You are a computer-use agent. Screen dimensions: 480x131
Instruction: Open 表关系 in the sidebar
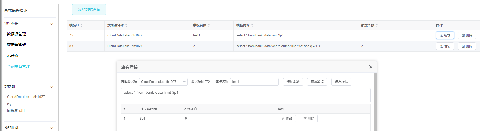pyautogui.click(x=13, y=55)
